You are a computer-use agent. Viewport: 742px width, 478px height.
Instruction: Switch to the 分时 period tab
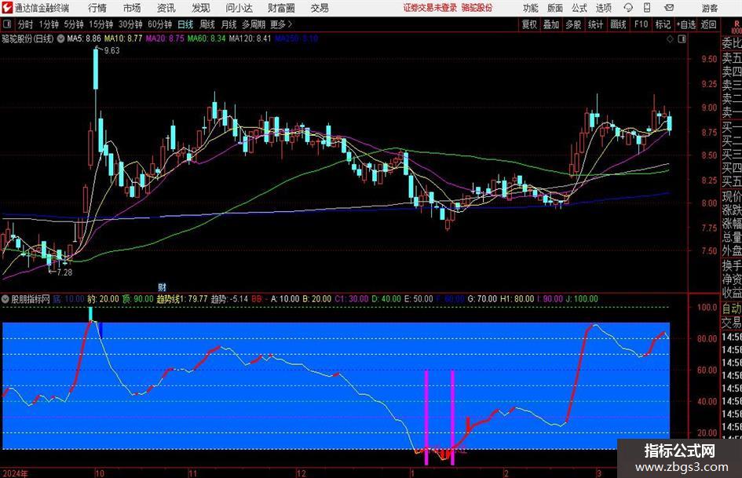pos(26,24)
